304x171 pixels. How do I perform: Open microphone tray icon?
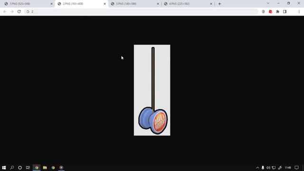tap(263, 168)
